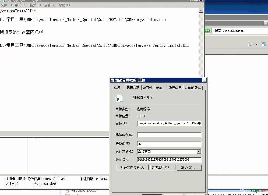The width and height of the screenshot is (268, 195).
Task: Click the 快捷方式 file type in details pane
Action: (x=12, y=184)
